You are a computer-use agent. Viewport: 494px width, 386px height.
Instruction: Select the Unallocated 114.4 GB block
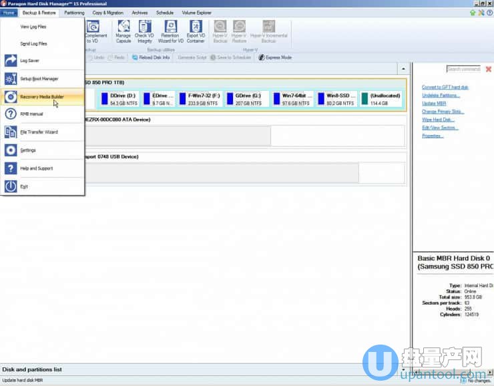click(382, 99)
